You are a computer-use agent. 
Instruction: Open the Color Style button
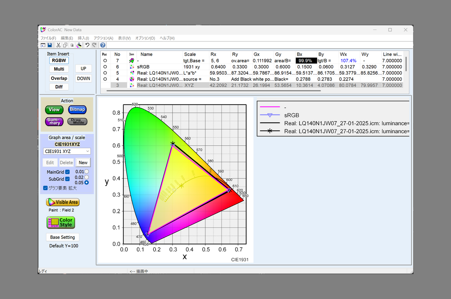point(61,222)
